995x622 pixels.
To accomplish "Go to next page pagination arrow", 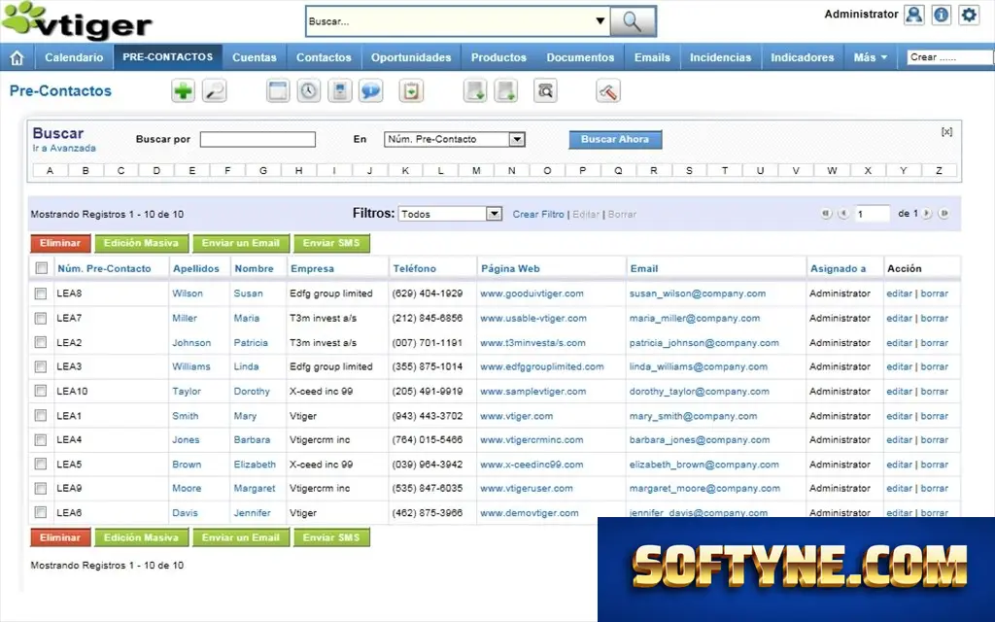I will coord(926,214).
